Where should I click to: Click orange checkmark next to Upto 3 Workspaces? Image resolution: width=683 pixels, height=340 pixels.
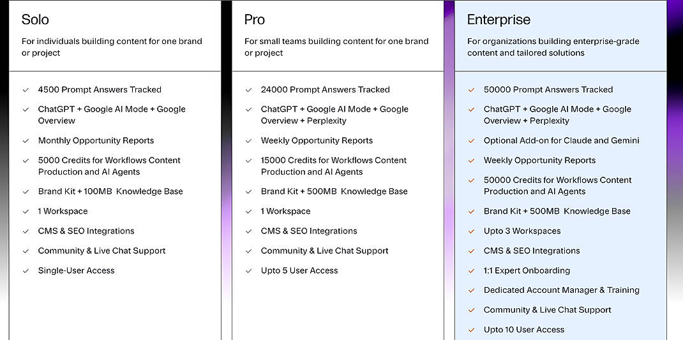[x=471, y=231]
